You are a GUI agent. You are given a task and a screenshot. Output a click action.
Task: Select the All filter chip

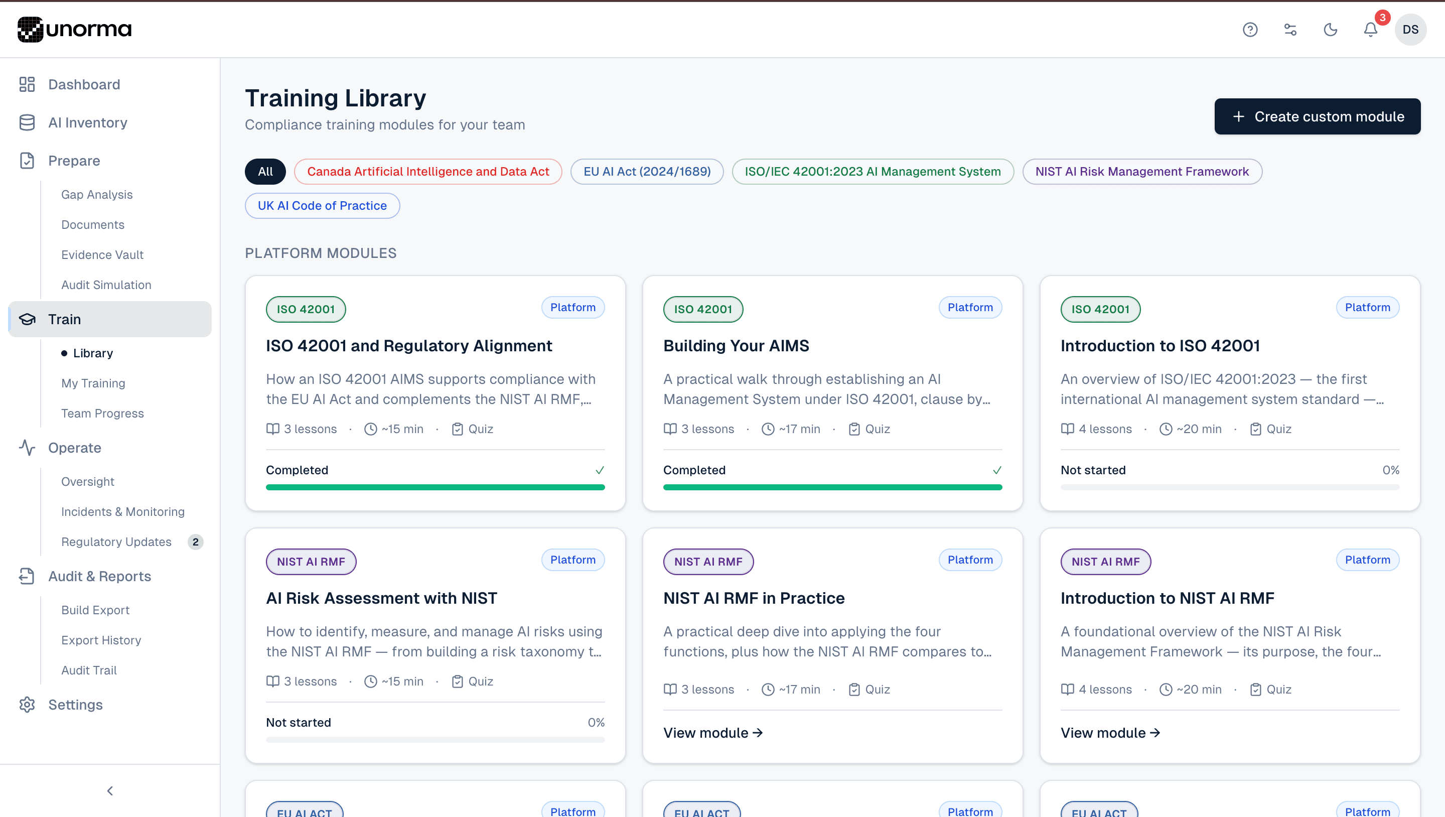(x=265, y=172)
